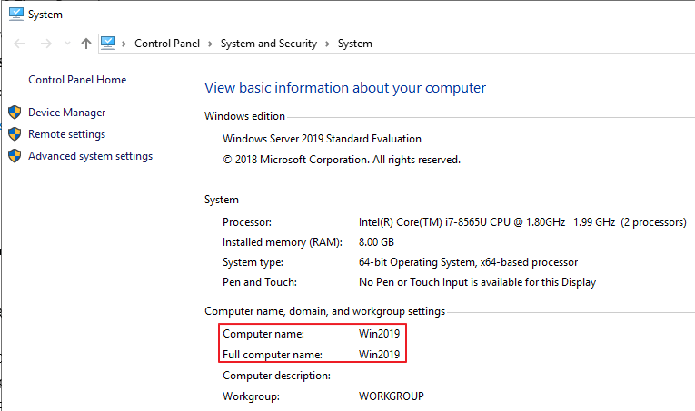Click the Windows edition section header

(244, 116)
